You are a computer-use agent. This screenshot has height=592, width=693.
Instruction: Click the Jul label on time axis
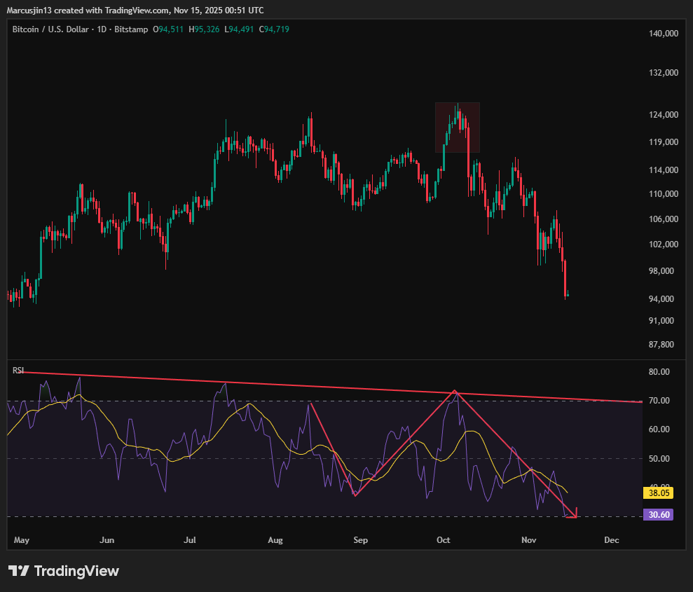[190, 540]
